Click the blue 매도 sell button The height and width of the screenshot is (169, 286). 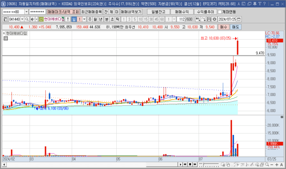pos(236,27)
